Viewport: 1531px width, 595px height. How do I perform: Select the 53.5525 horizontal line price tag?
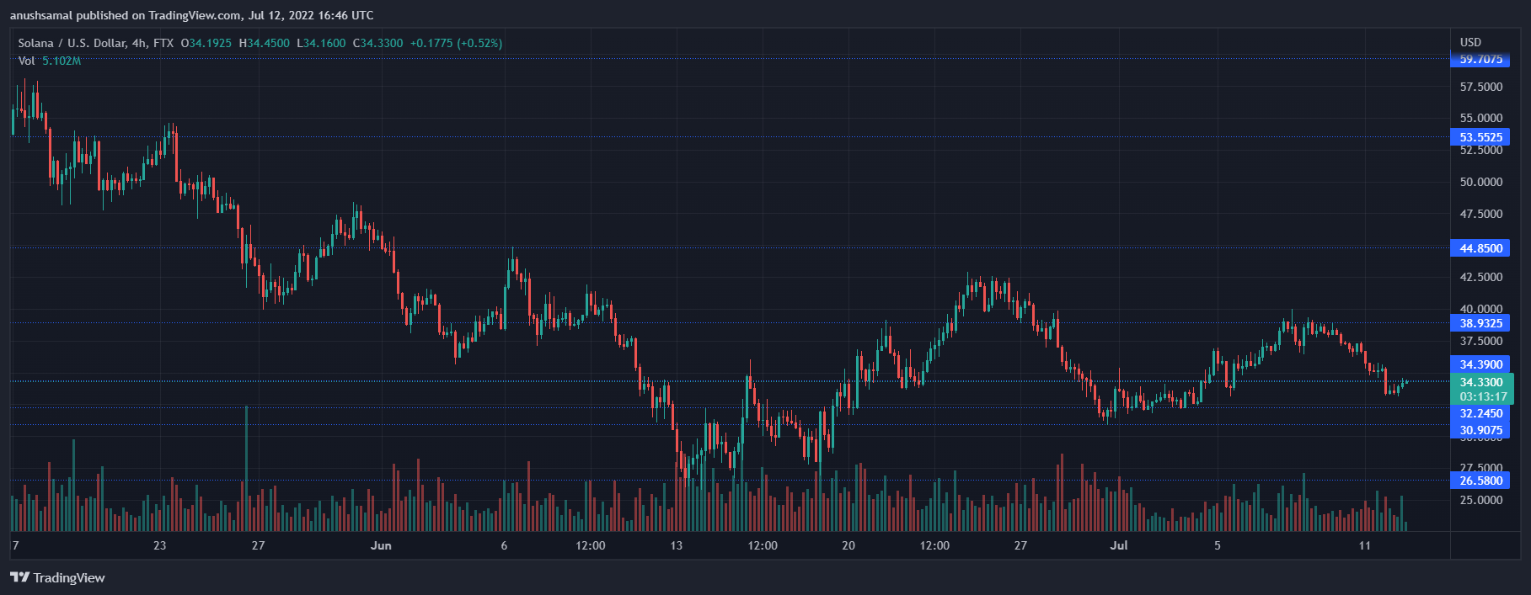[1480, 137]
